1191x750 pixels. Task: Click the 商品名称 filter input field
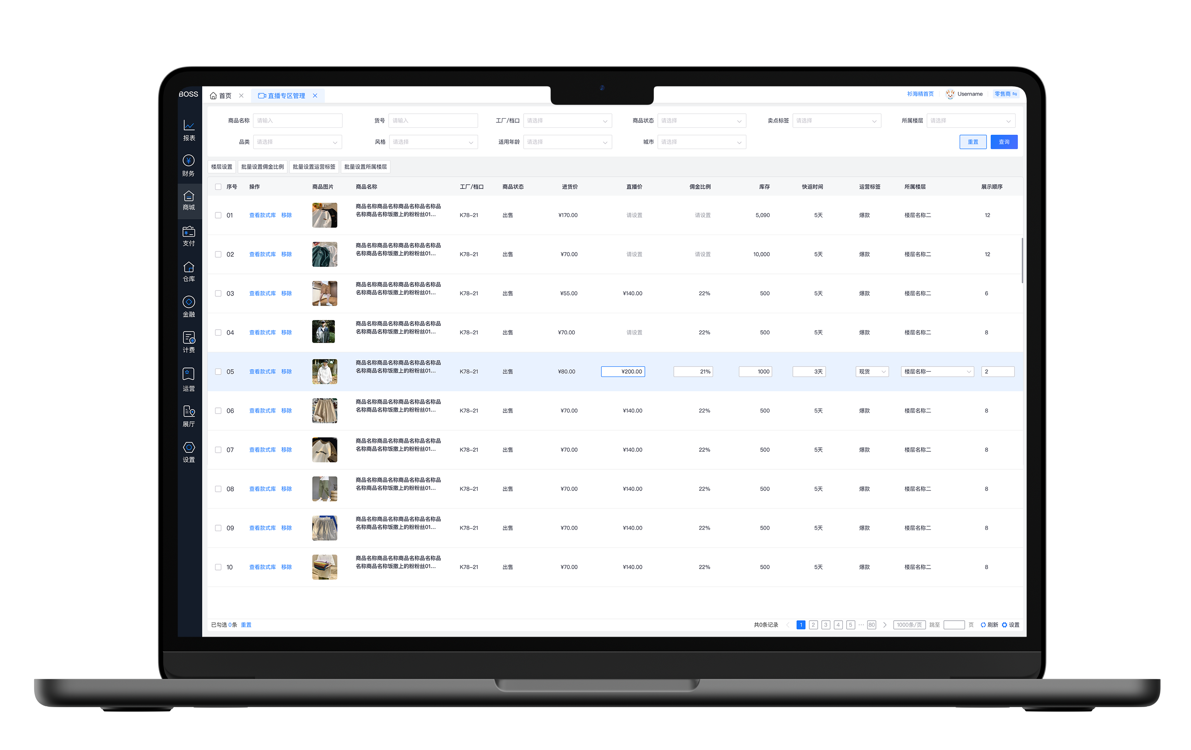pos(297,121)
